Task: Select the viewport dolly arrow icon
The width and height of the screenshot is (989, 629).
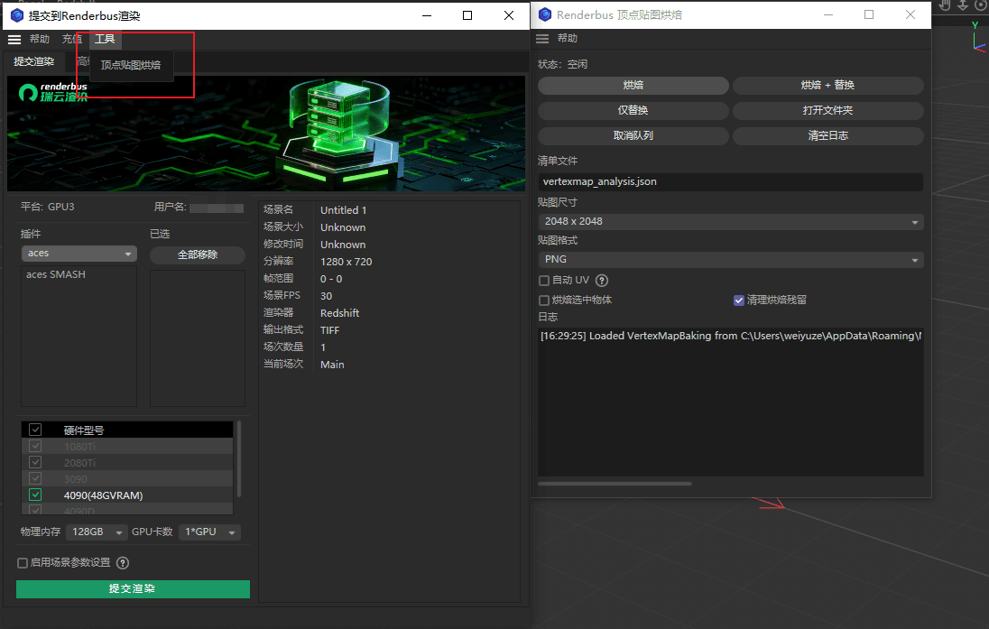Action: [963, 5]
